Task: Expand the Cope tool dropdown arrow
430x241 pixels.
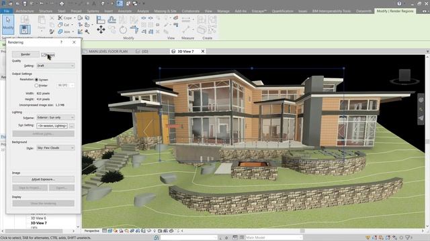Action: coord(75,18)
